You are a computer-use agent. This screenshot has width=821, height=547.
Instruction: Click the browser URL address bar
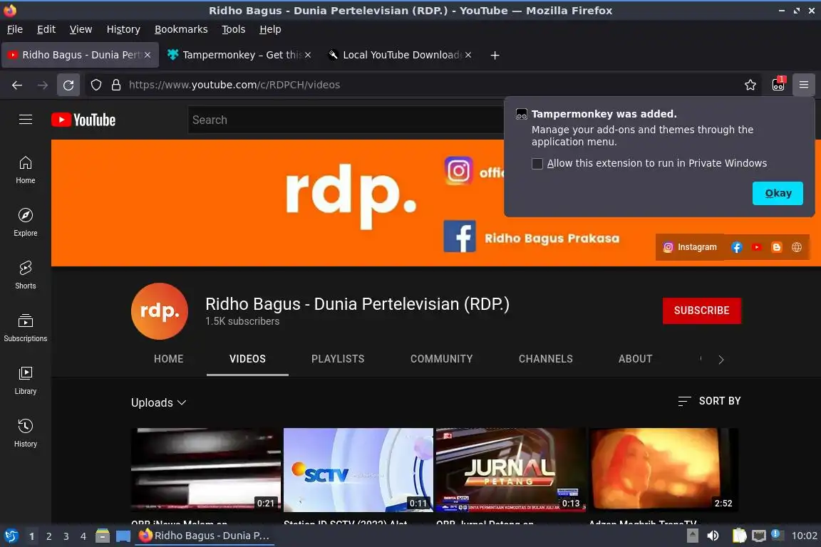[424, 85]
